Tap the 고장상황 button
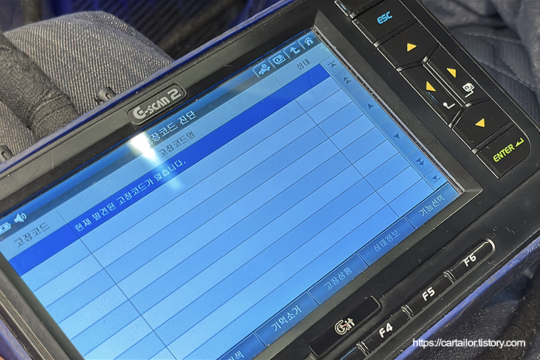This screenshot has height=360, width=540. tap(337, 278)
